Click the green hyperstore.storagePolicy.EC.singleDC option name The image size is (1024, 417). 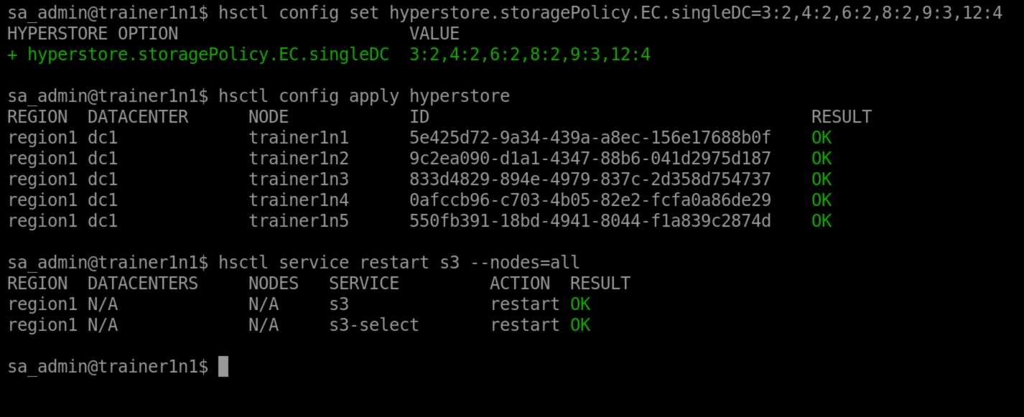[x=208, y=55]
